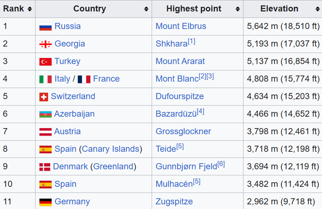Click the Azerbaijan flag icon
The width and height of the screenshot is (322, 209).
pyautogui.click(x=46, y=114)
